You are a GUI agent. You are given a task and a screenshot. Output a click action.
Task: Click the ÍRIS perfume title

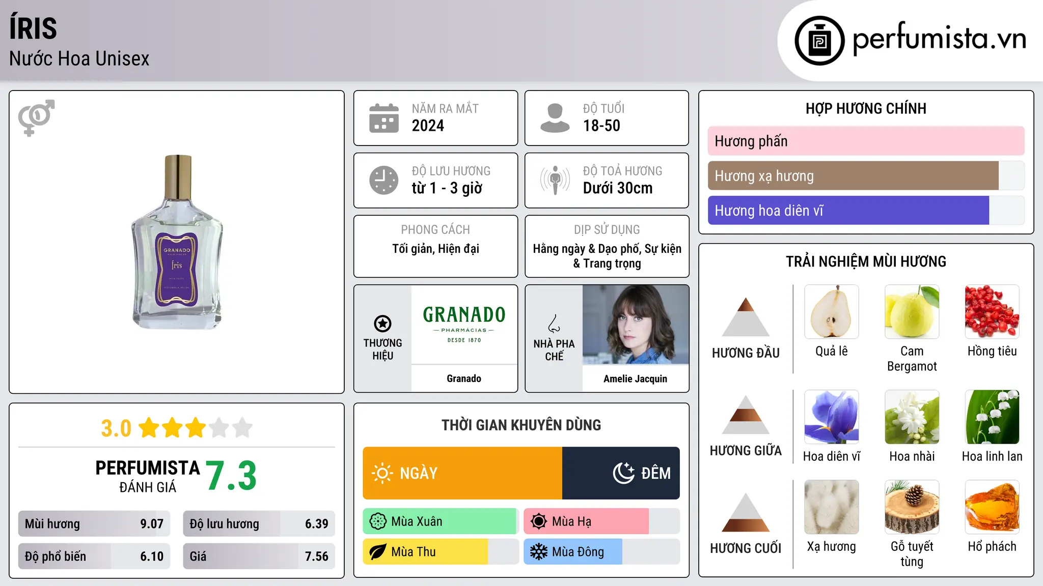[x=33, y=28]
